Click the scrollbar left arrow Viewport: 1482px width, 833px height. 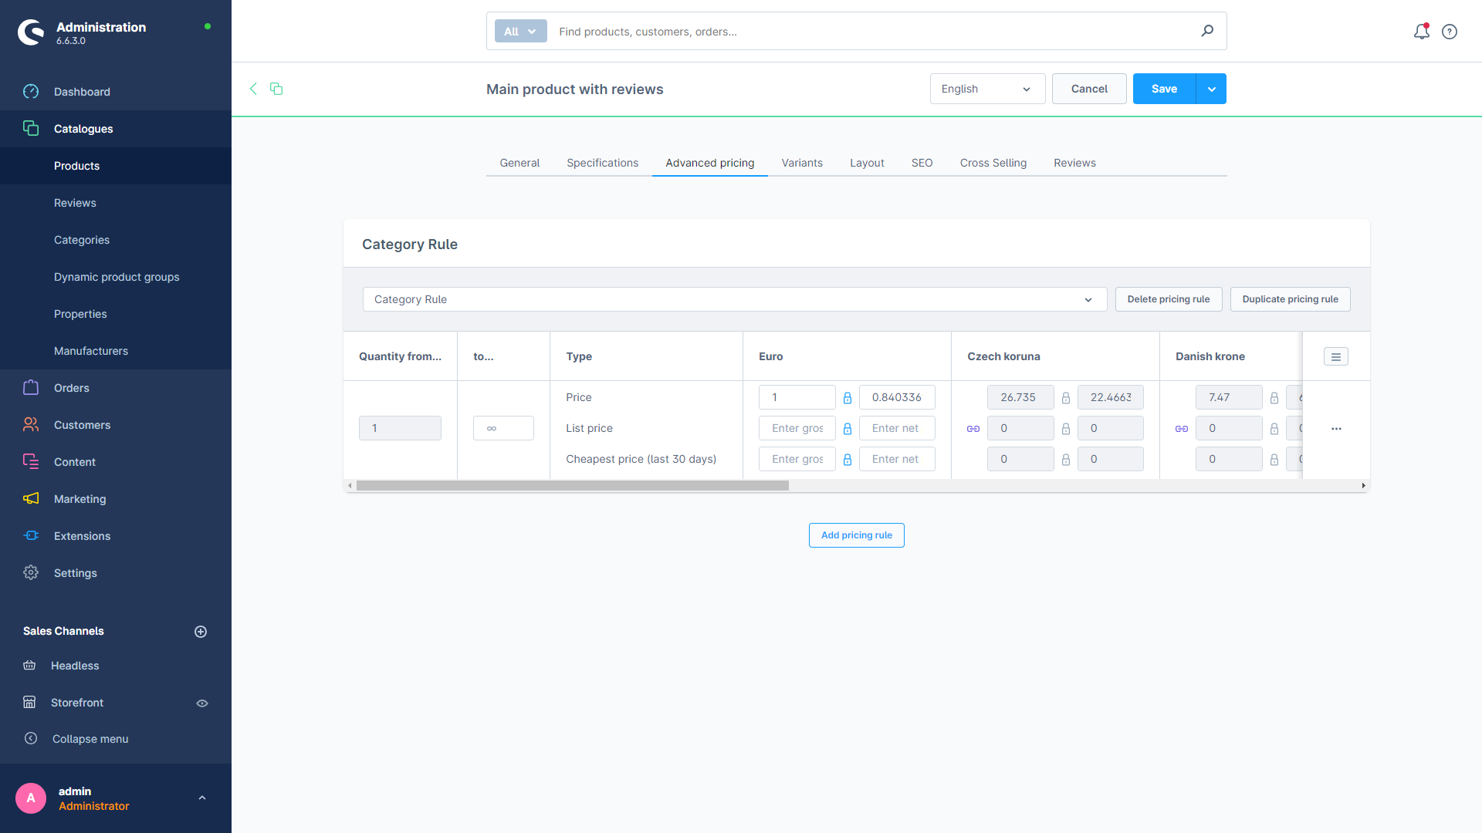[350, 486]
